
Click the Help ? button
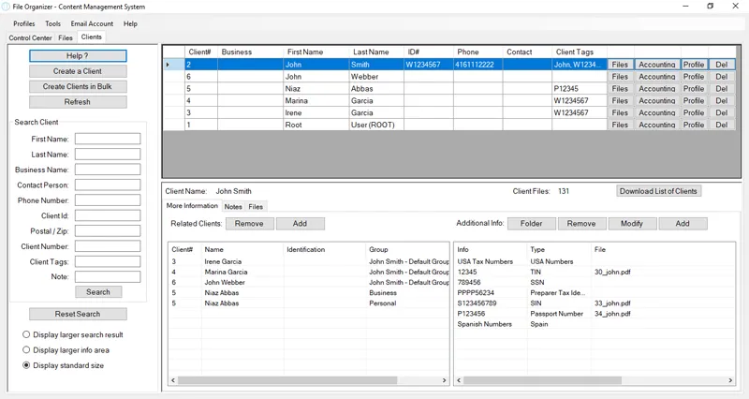point(78,56)
